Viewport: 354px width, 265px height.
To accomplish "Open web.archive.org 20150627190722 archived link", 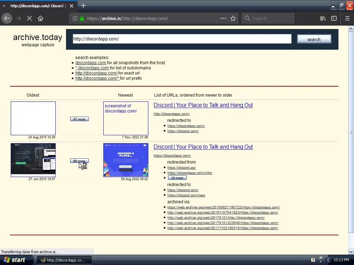I will coord(224,207).
